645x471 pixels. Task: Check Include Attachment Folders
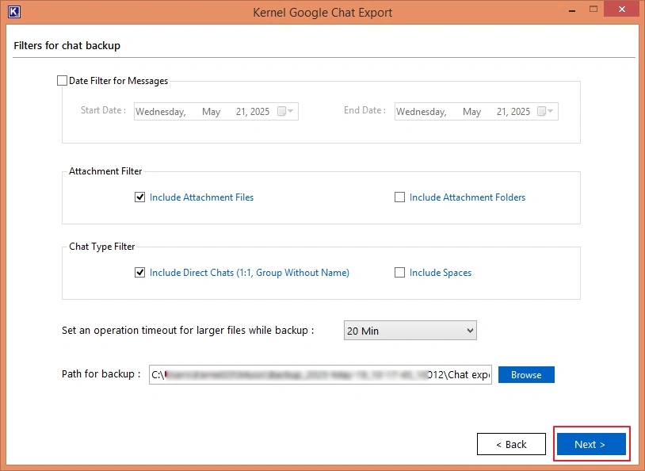[399, 197]
